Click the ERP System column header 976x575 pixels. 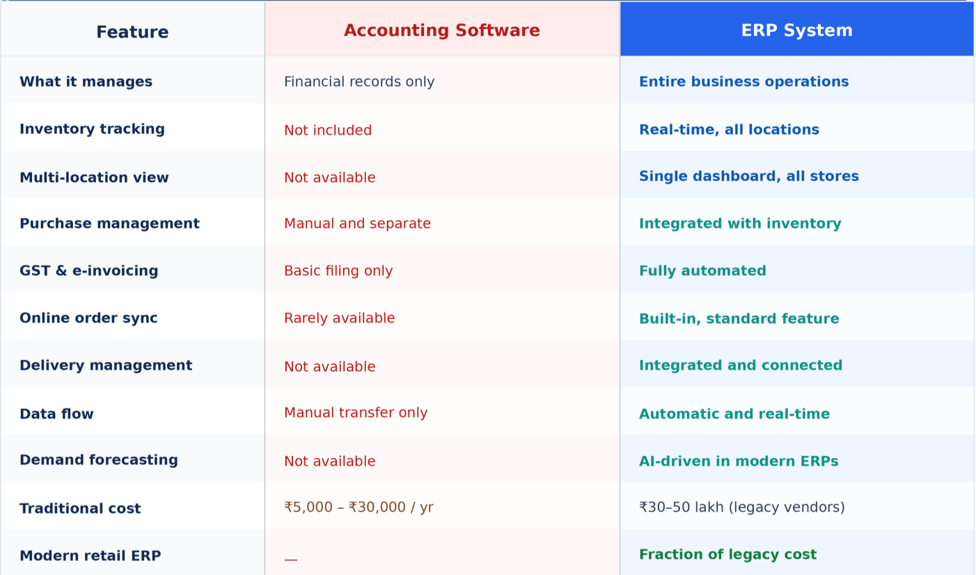[796, 31]
